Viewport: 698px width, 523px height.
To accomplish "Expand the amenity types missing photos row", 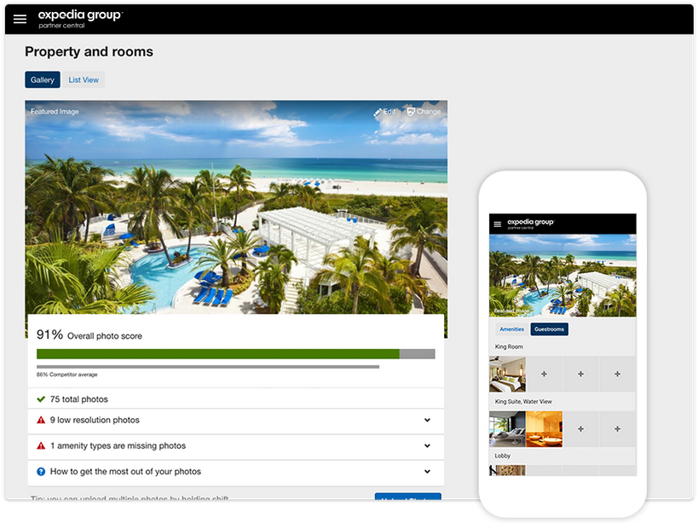I will (x=427, y=446).
